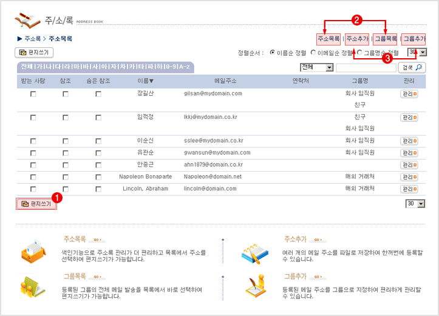This screenshot has width=439, height=316.
Task: Open the 그룹목록 top menu
Action: pyautogui.click(x=386, y=39)
